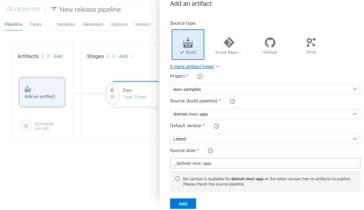Screen dimensions: 364x210
Task: Open the Source build pipeline dropdown
Action: (265, 114)
